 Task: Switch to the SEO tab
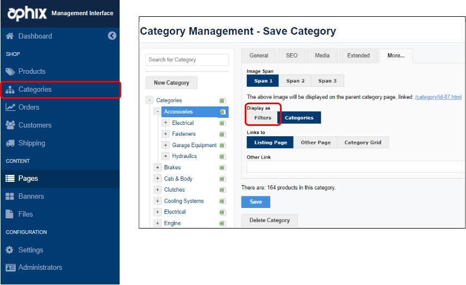(x=291, y=55)
